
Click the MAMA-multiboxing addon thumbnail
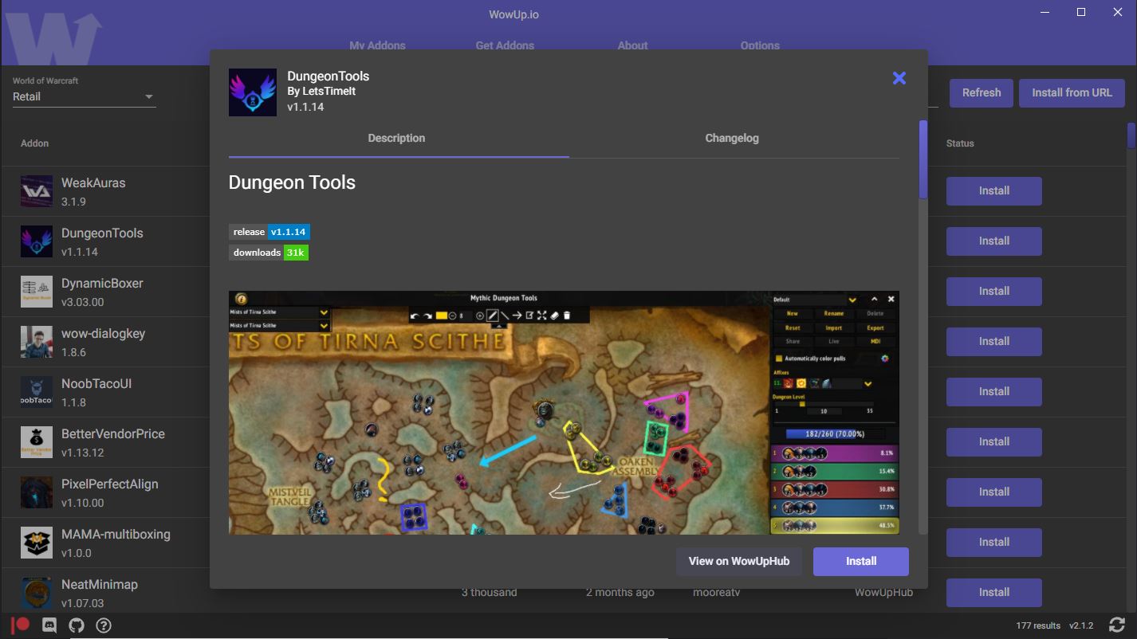[x=37, y=543]
